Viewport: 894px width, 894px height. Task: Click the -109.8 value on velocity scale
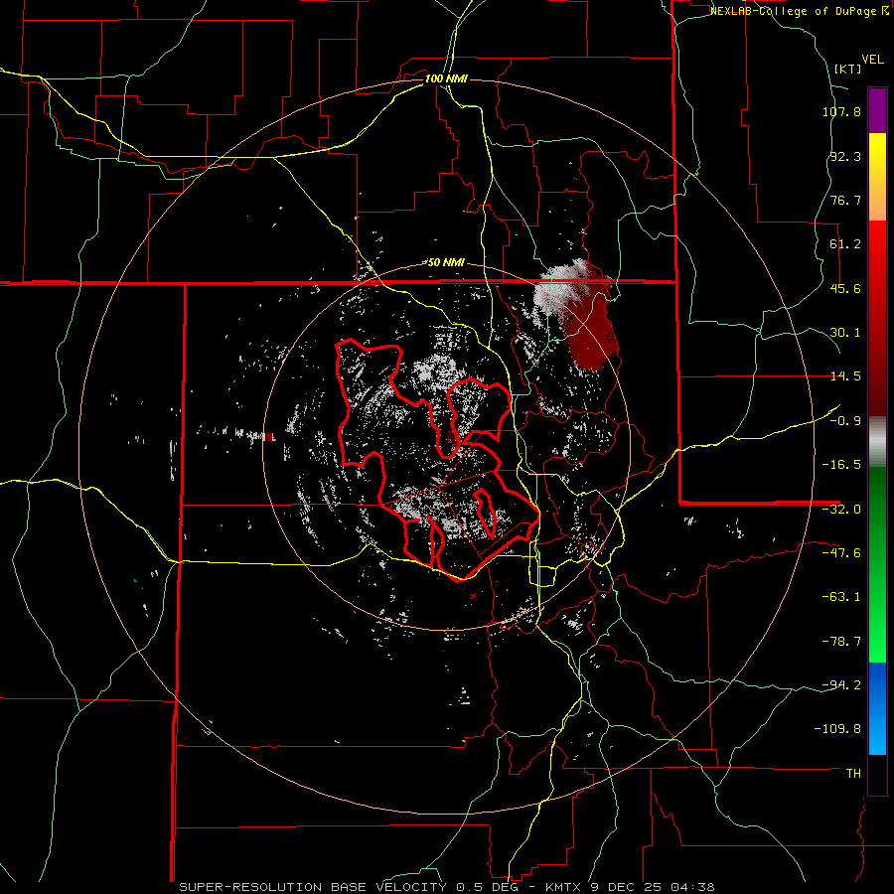tap(837, 729)
